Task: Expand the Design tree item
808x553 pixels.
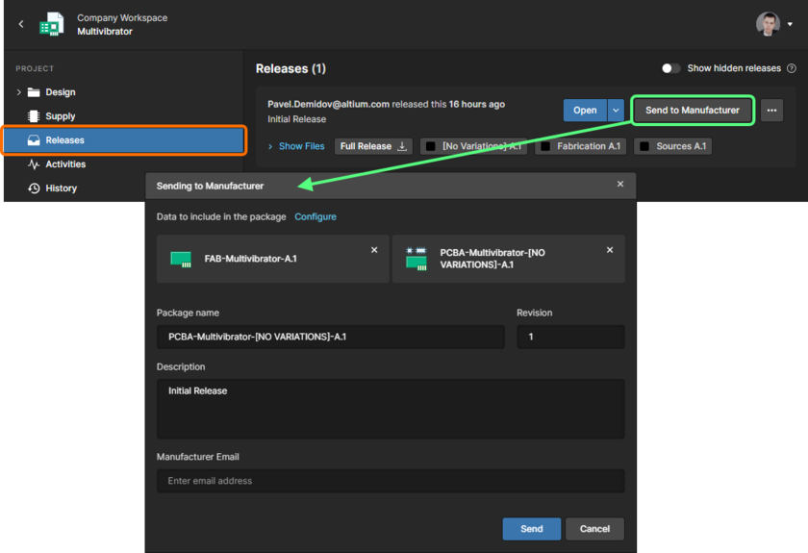Action: point(18,92)
